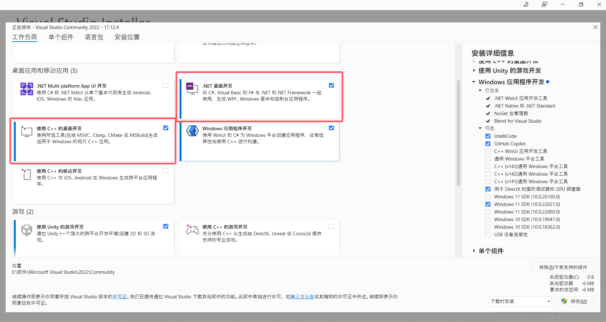Switch to the 单个组件 tab
The width and height of the screenshot is (606, 322).
[61, 37]
